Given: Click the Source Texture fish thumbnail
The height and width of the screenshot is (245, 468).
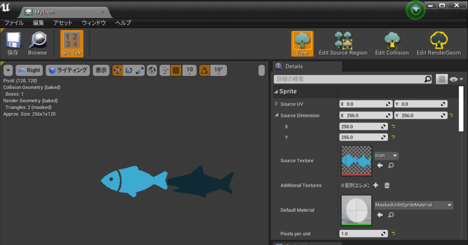Looking at the screenshot, I should (x=356, y=160).
